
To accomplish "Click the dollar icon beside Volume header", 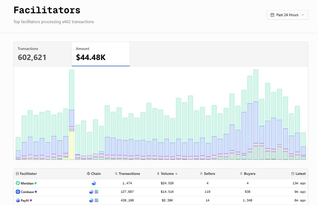I will point(158,174).
